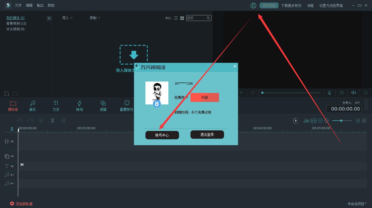372x208 pixels.
Task: Open the user account icon in title bar
Action: tap(253, 6)
